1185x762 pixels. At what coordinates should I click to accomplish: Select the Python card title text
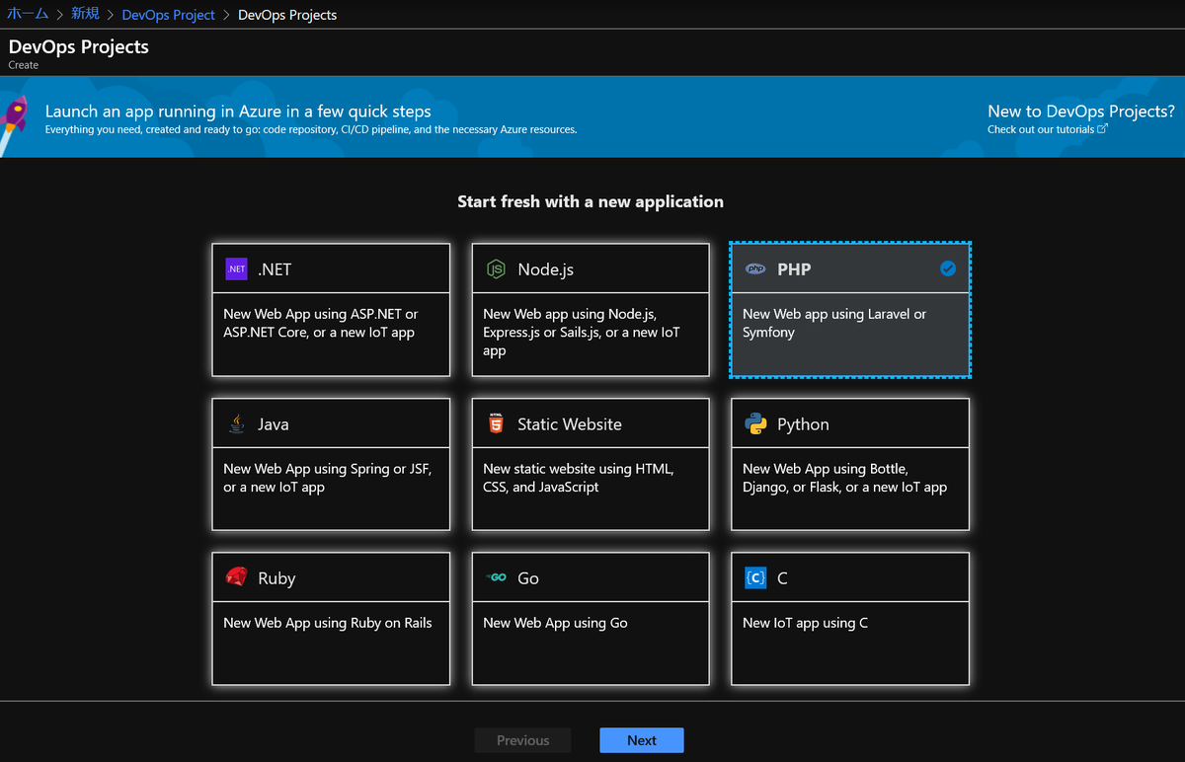(x=803, y=424)
